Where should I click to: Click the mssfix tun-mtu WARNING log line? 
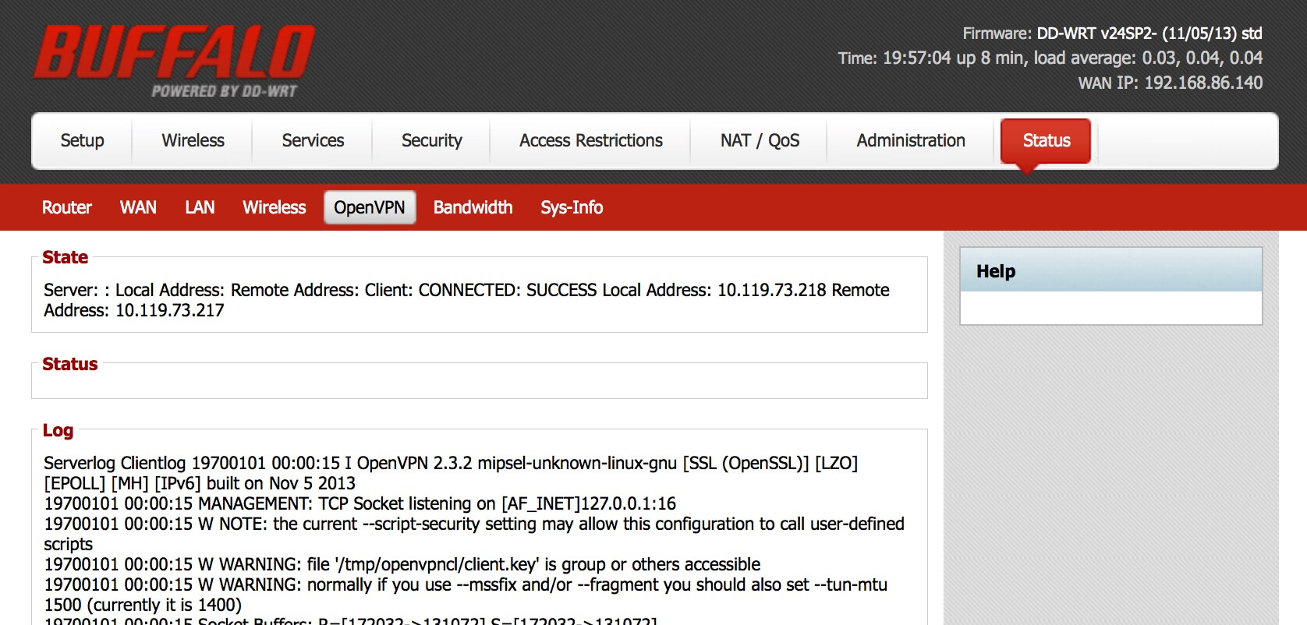click(x=466, y=595)
